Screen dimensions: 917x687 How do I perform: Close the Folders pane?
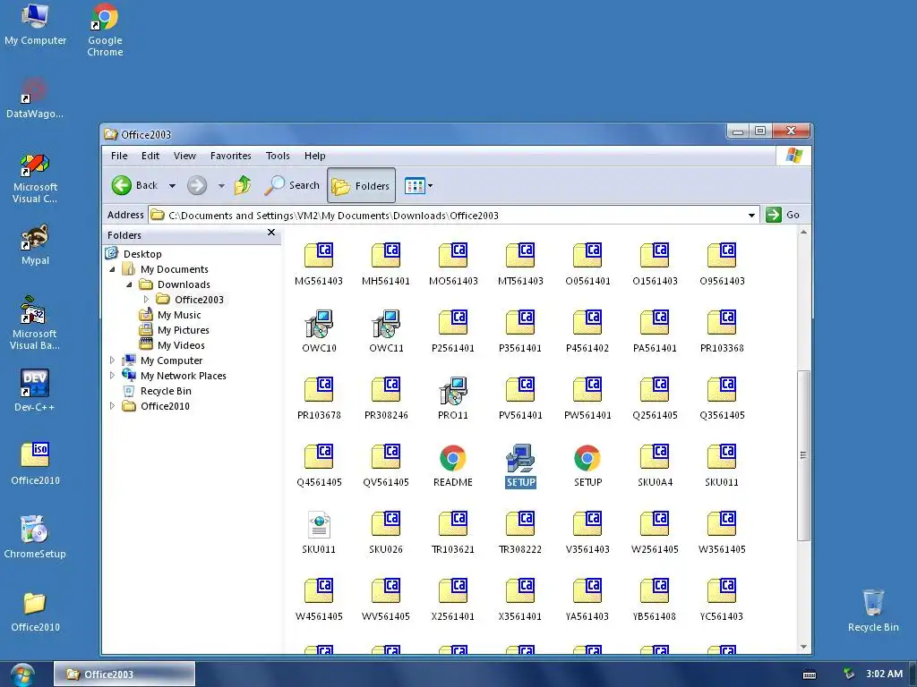[271, 233]
